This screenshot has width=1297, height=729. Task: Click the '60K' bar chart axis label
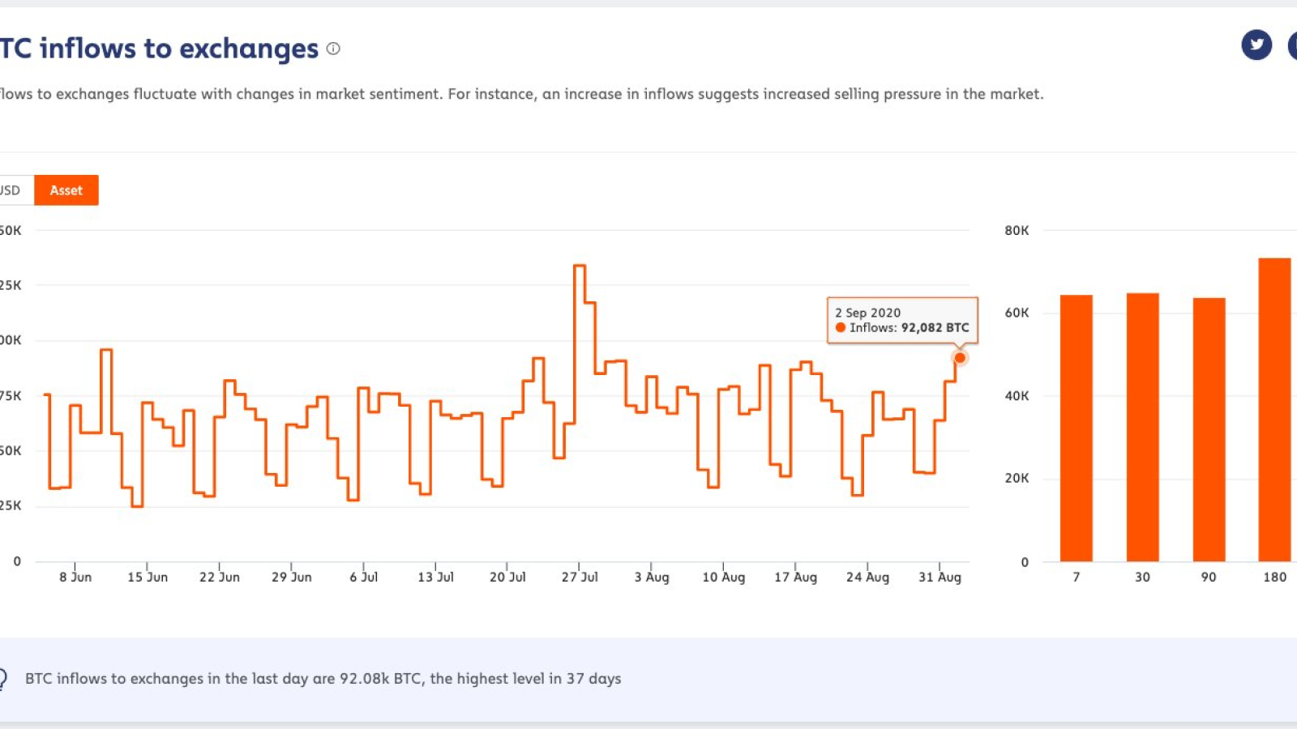[1017, 313]
